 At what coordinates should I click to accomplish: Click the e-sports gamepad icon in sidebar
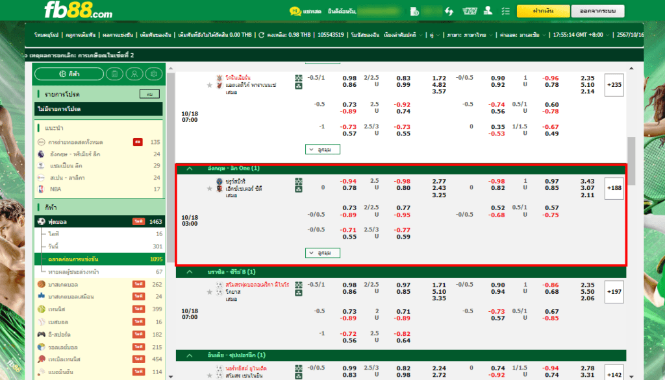click(41, 334)
